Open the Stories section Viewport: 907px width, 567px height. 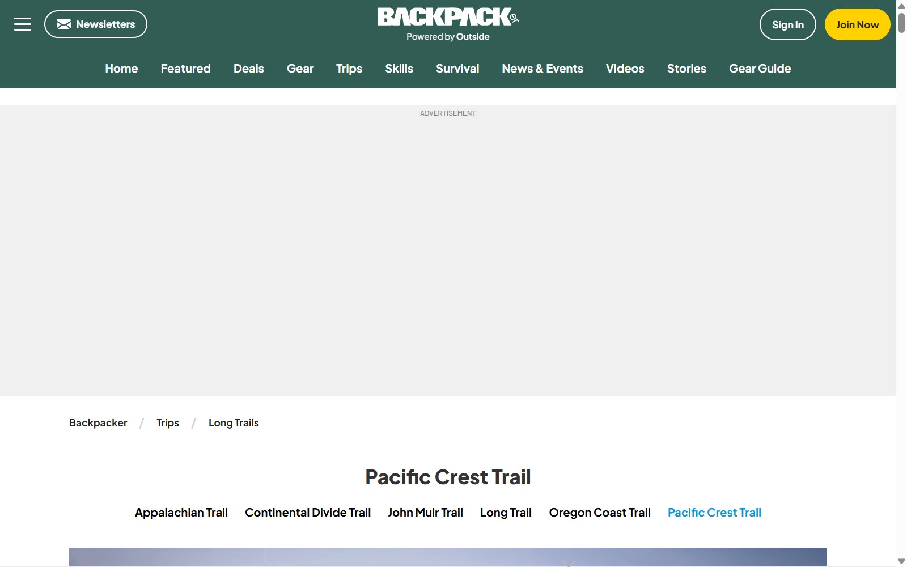point(686,69)
